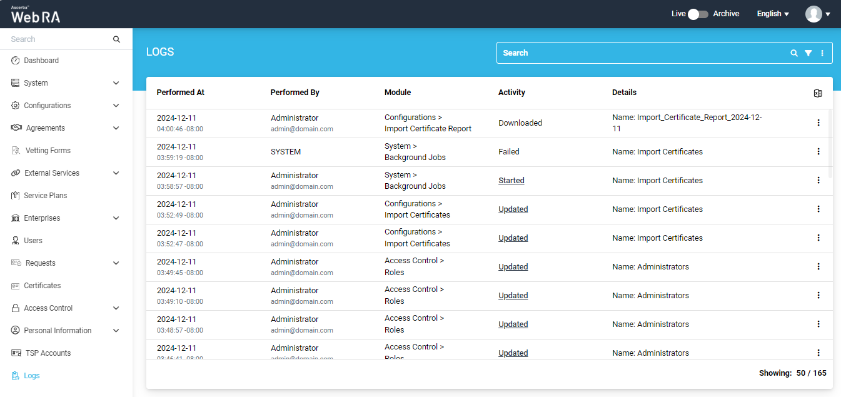Go to Dashboard in the sidebar
This screenshot has height=397, width=841.
tap(41, 61)
